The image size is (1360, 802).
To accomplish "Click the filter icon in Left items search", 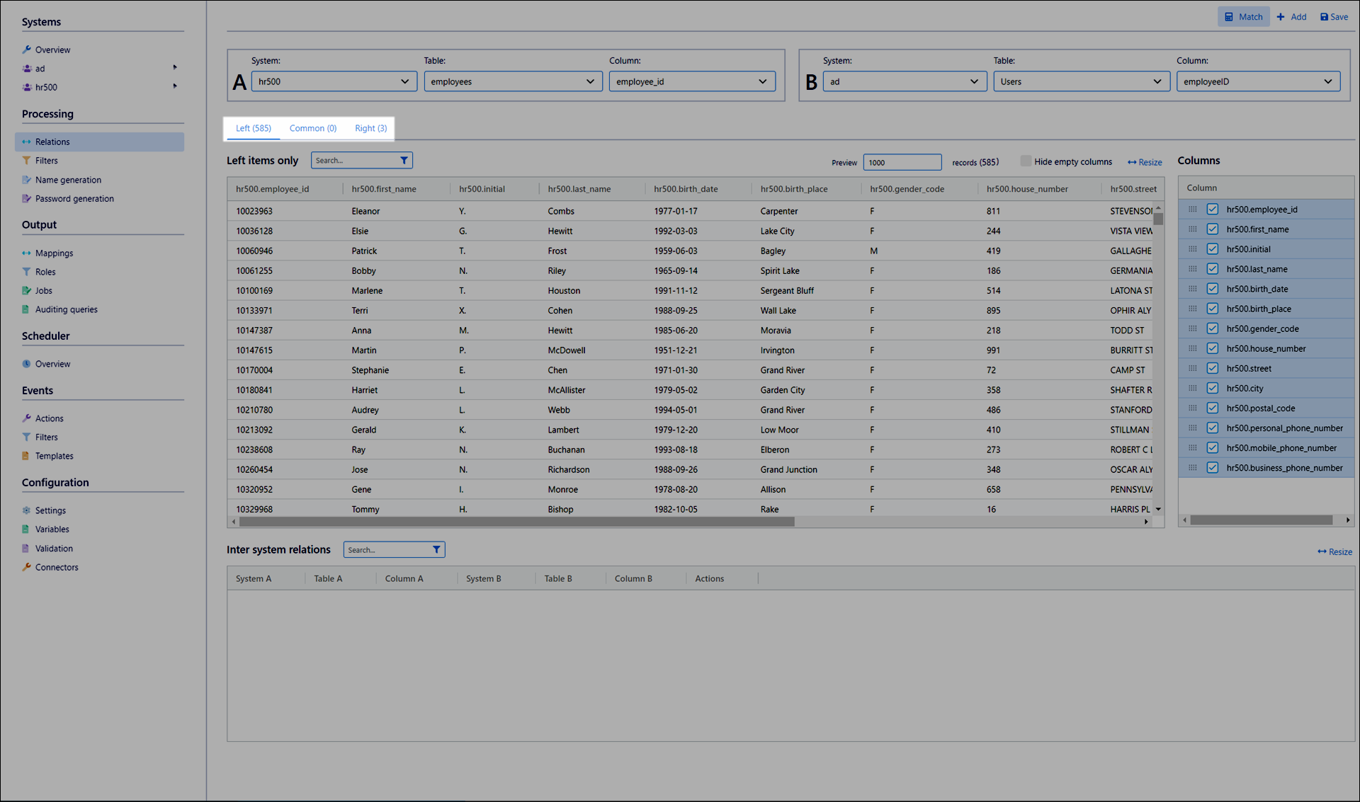I will (404, 161).
